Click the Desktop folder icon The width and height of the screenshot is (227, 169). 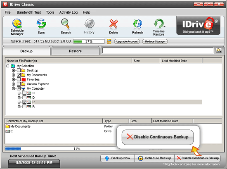tap(23, 70)
